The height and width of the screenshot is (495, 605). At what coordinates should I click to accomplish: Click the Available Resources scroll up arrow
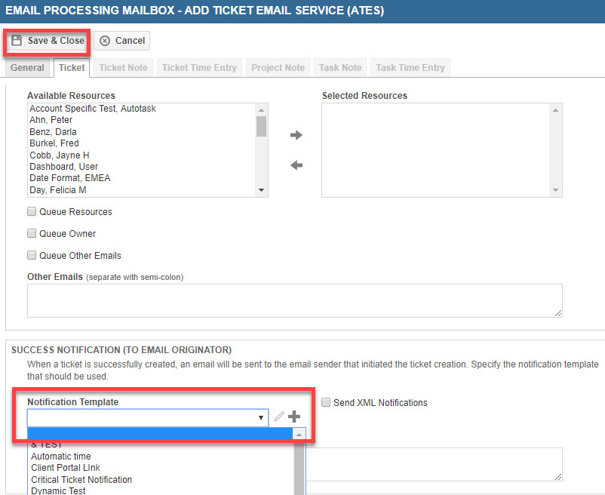click(x=261, y=110)
